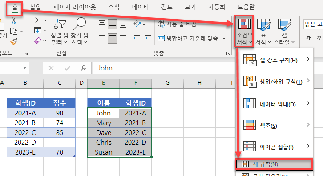Open the 데이터 tab
The height and width of the screenshot is (176, 323).
[x=140, y=7]
